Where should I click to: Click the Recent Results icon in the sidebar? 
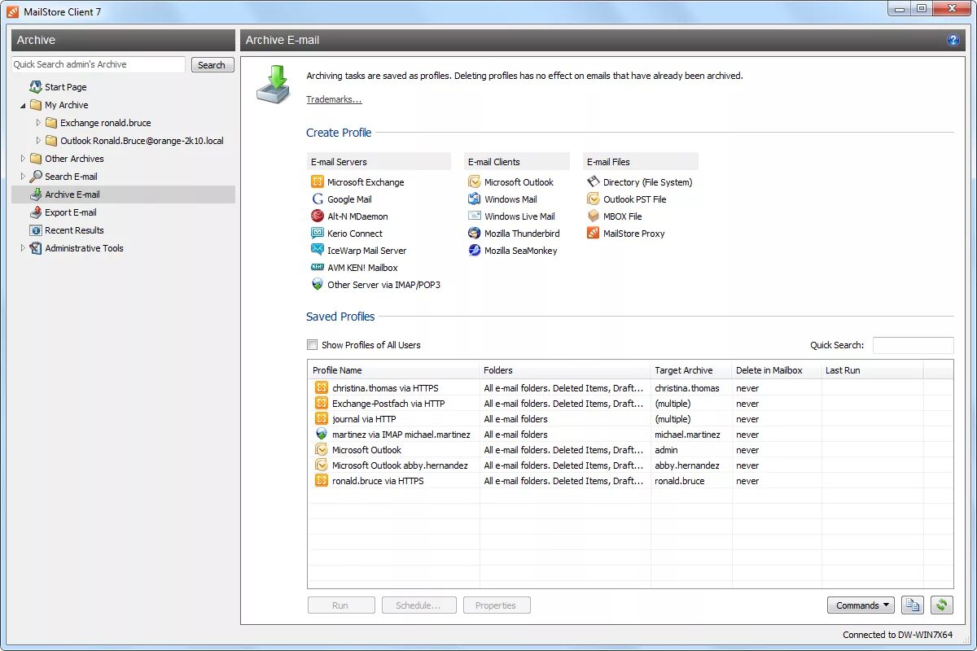(36, 230)
